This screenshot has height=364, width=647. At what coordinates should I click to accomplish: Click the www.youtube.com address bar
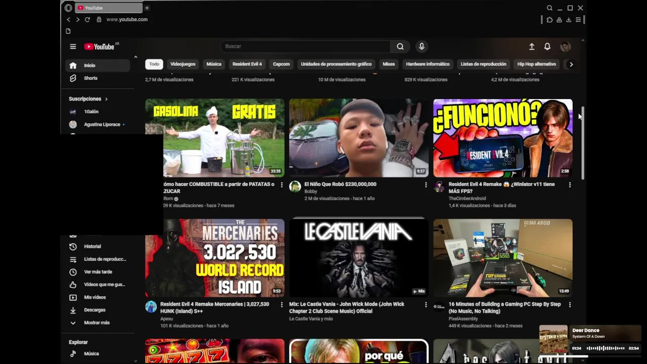(x=127, y=19)
